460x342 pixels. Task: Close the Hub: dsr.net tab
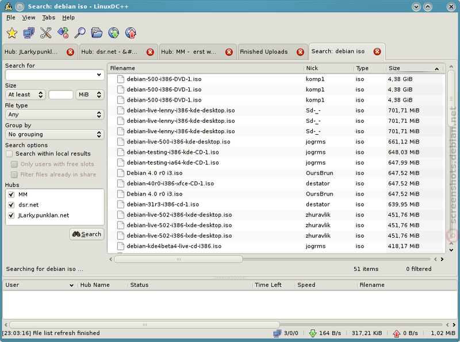150,52
